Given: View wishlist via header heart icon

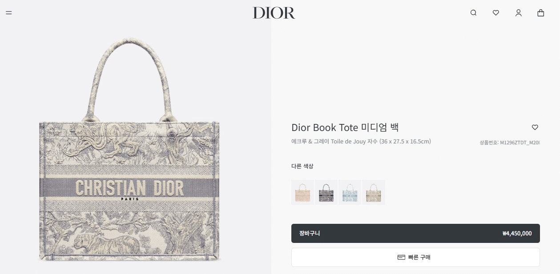Looking at the screenshot, I should (496, 13).
